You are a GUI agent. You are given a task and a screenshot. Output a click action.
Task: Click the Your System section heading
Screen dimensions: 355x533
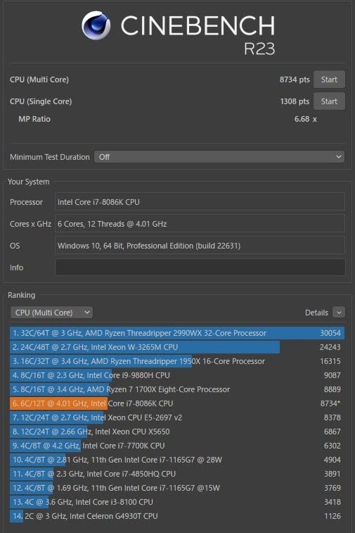pos(29,182)
